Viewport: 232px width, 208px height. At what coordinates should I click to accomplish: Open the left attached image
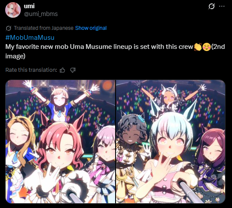tap(60, 141)
